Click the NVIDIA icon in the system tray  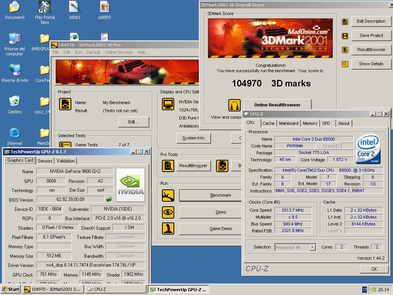click(373, 290)
